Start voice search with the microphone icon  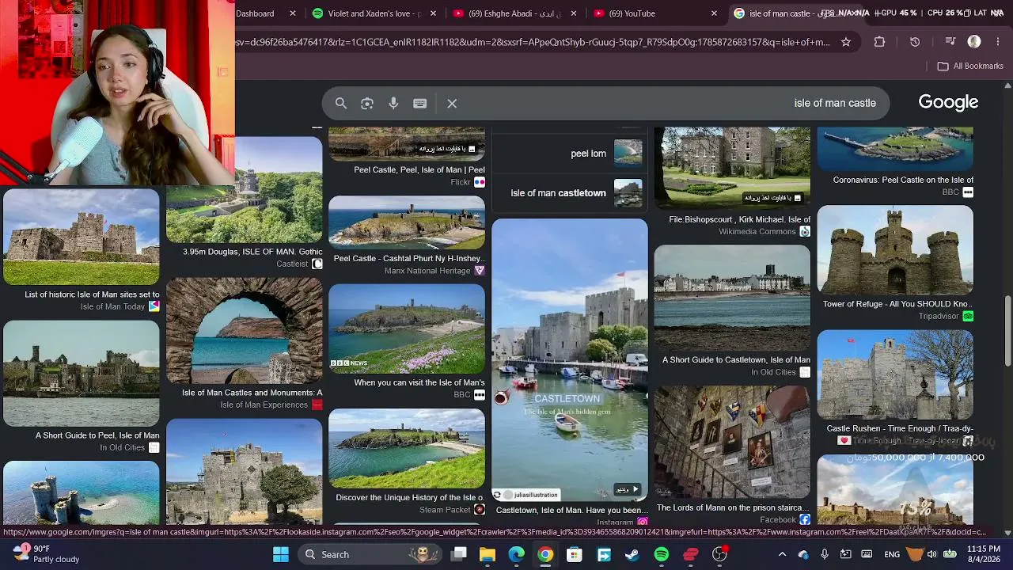[393, 103]
